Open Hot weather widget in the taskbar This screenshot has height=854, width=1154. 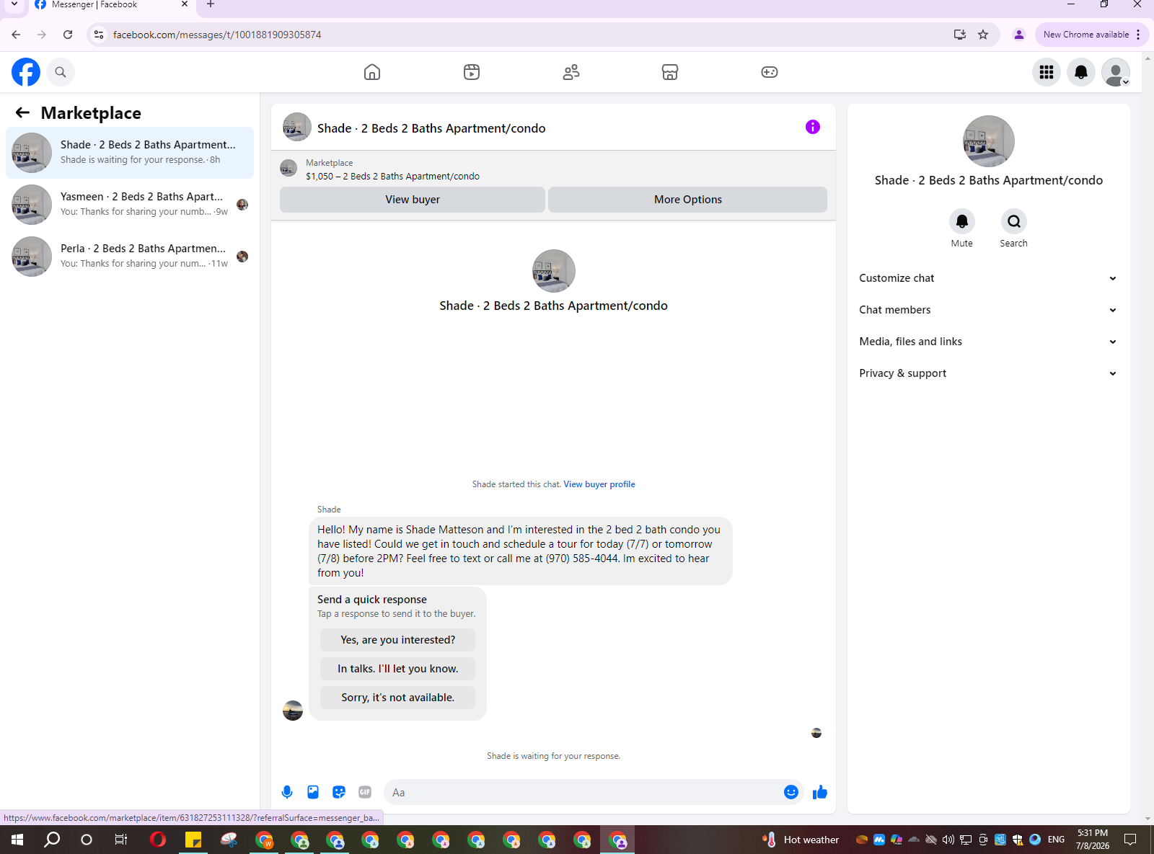801,840
